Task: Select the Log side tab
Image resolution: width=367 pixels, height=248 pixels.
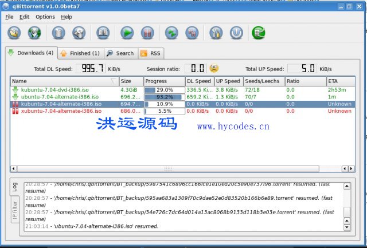Action: coord(15,188)
